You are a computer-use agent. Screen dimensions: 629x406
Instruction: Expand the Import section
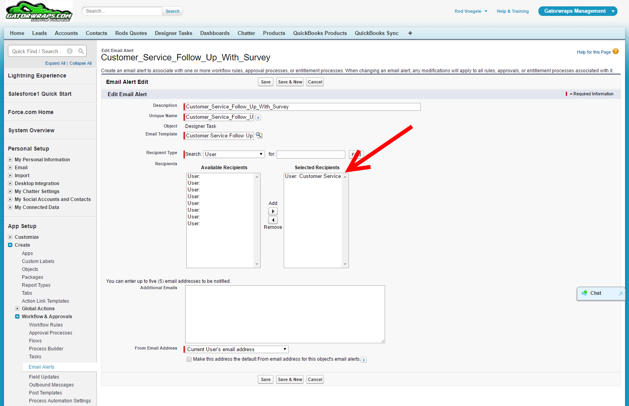[10, 176]
